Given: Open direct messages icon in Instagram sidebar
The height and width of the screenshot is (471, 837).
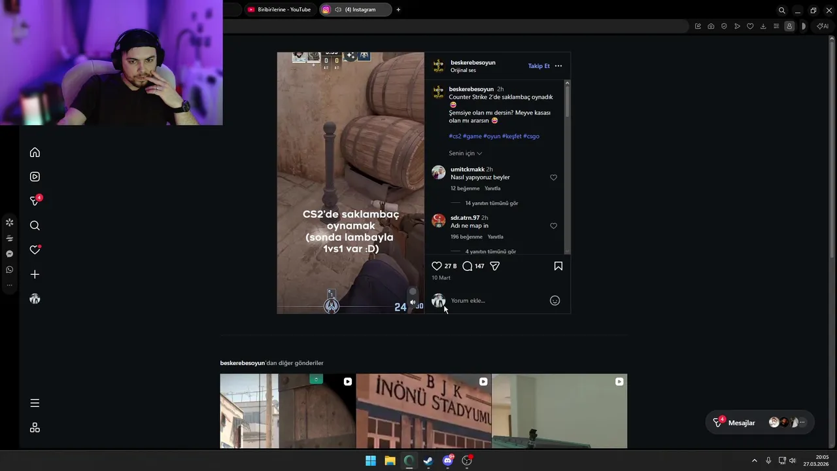Looking at the screenshot, I should tap(35, 201).
